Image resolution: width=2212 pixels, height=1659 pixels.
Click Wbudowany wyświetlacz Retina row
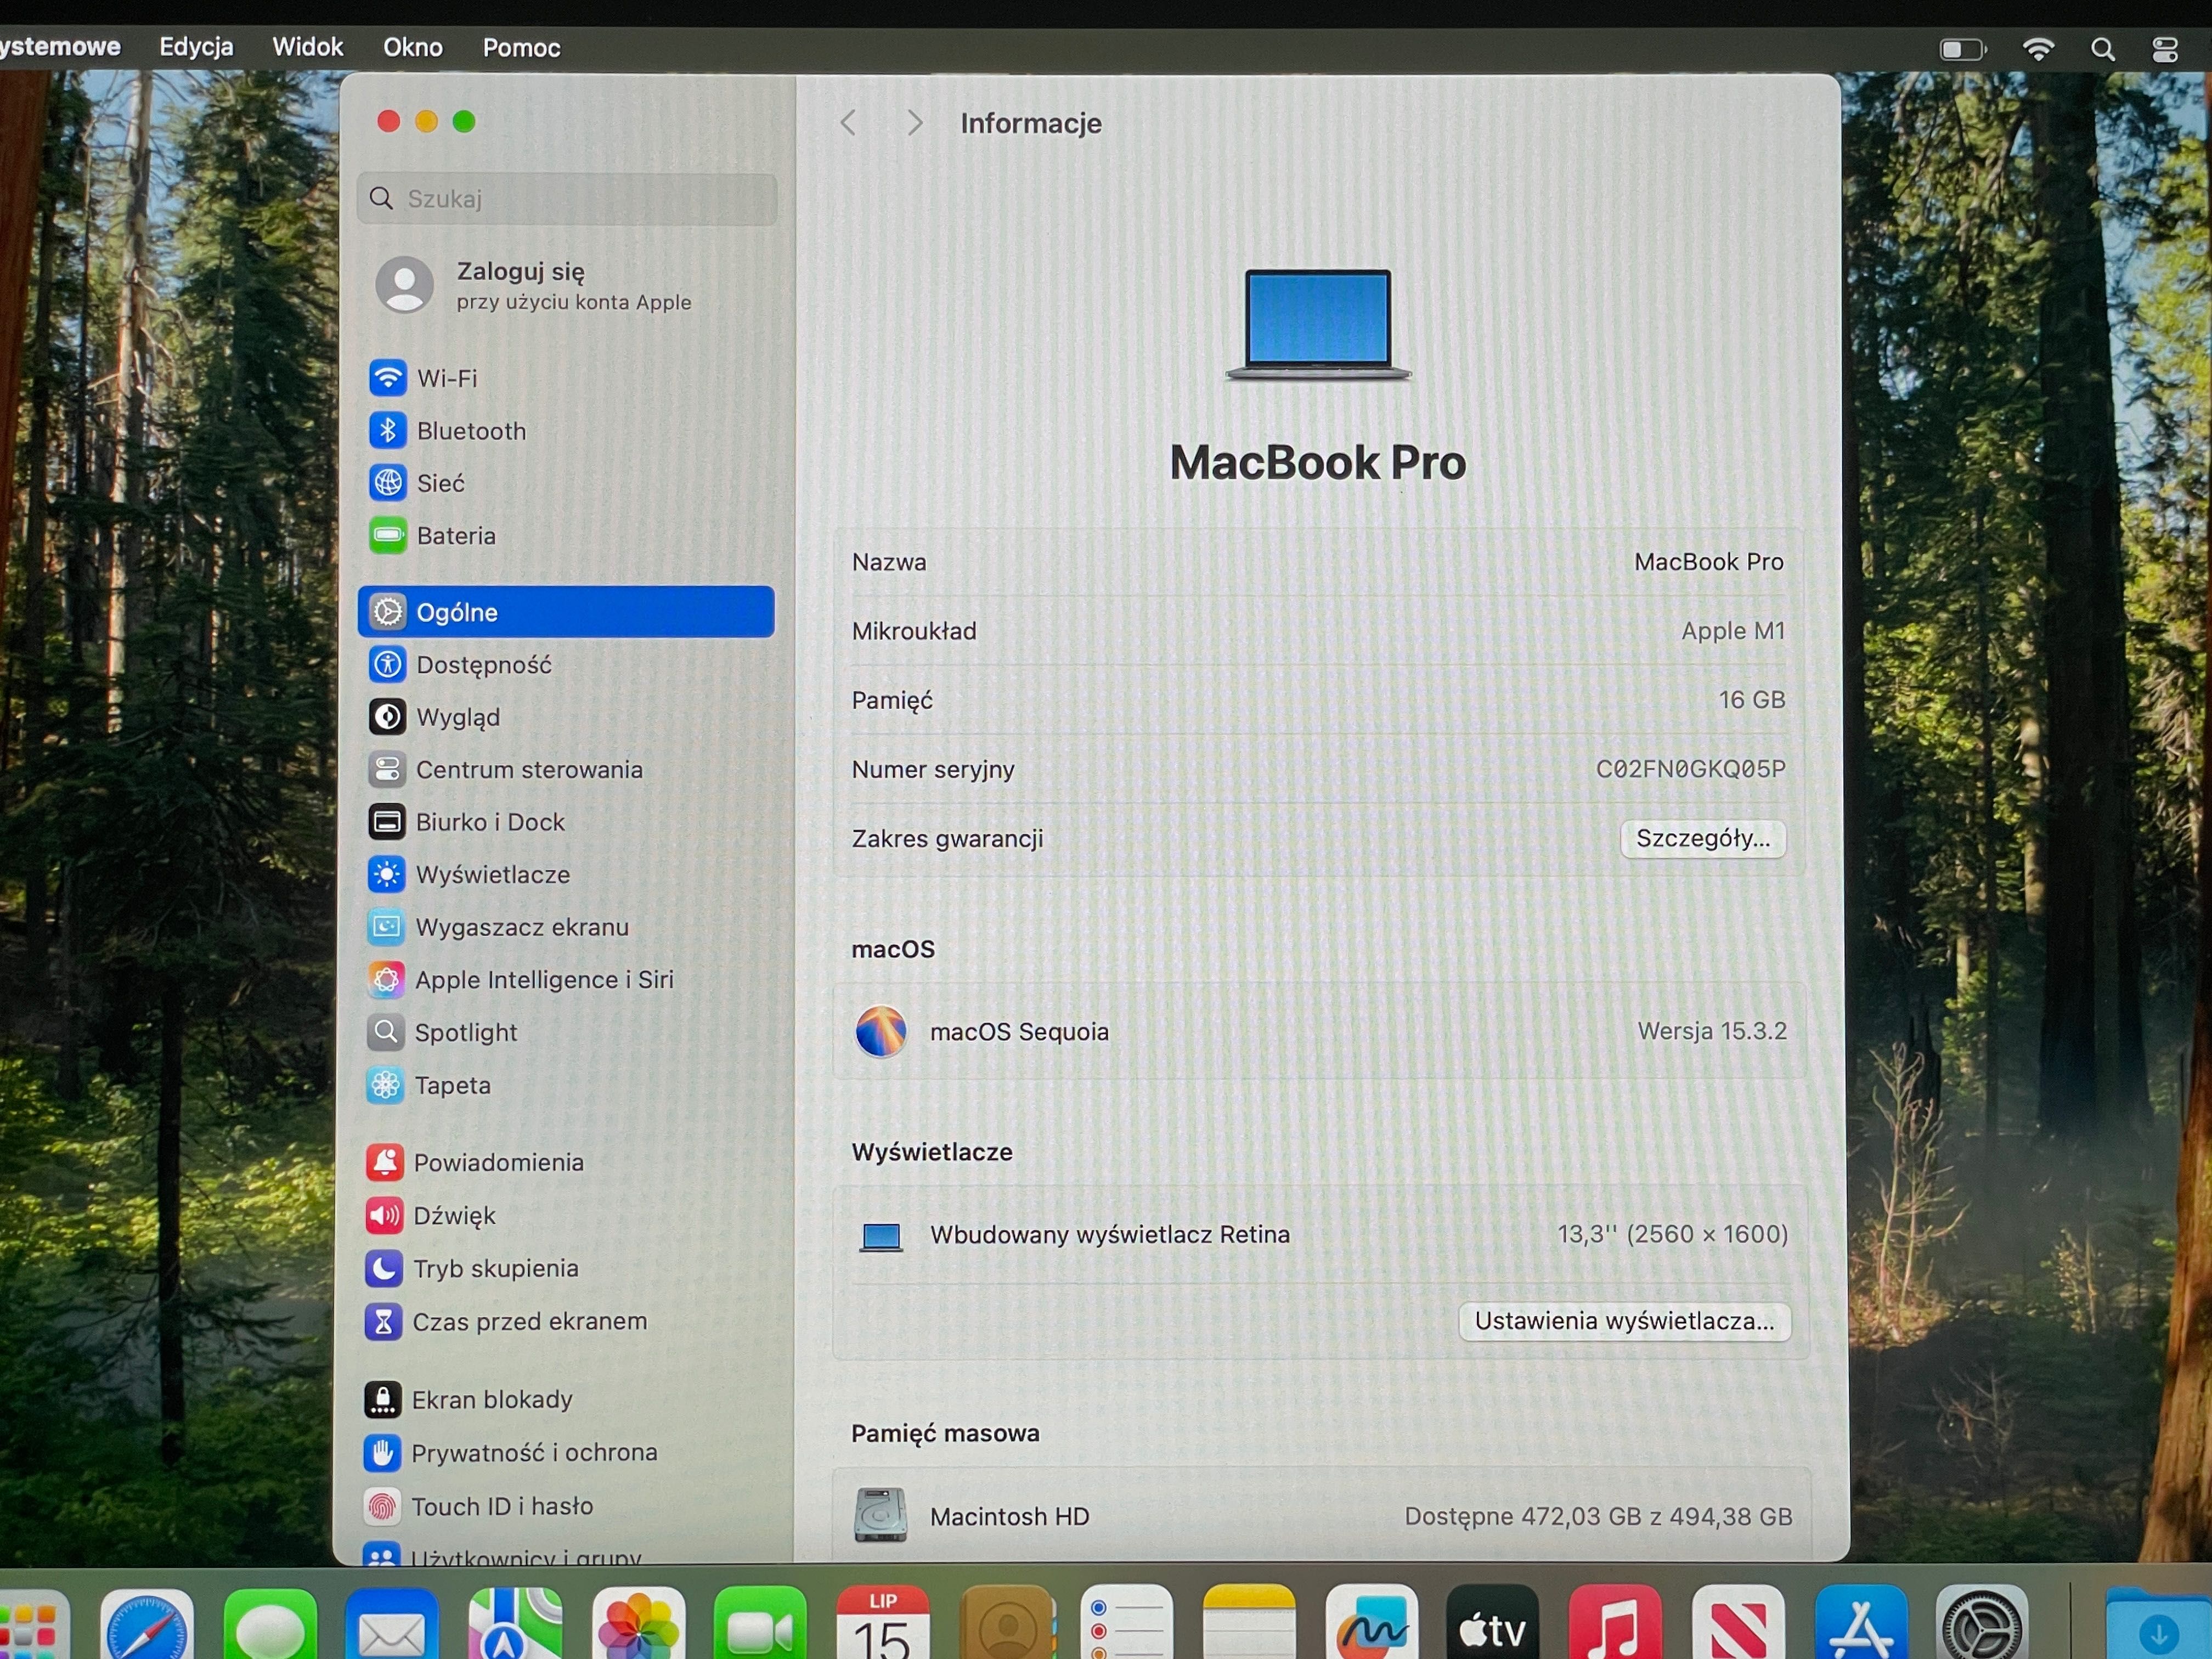(1320, 1235)
